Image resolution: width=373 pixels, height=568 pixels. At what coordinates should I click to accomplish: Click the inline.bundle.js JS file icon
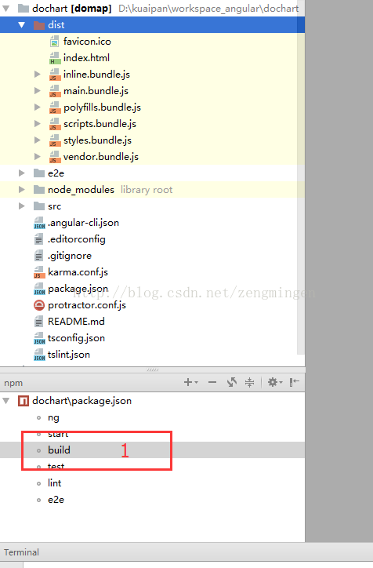pos(54,75)
